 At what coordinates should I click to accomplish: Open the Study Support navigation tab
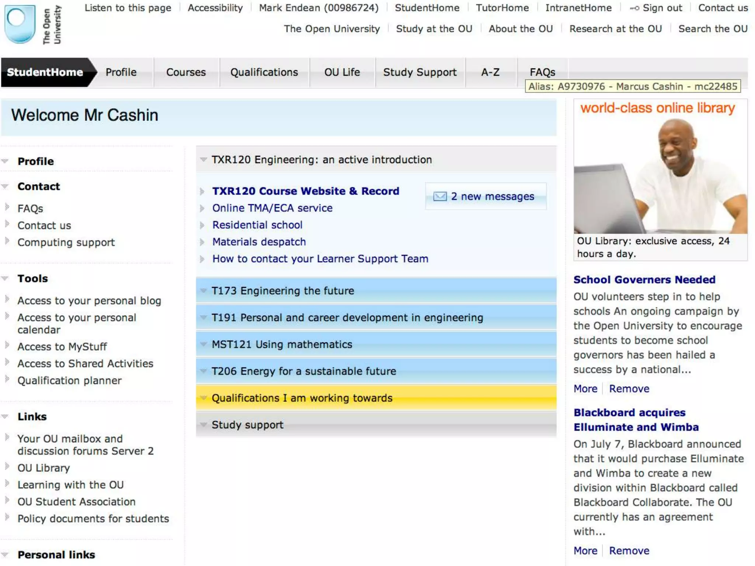(420, 72)
